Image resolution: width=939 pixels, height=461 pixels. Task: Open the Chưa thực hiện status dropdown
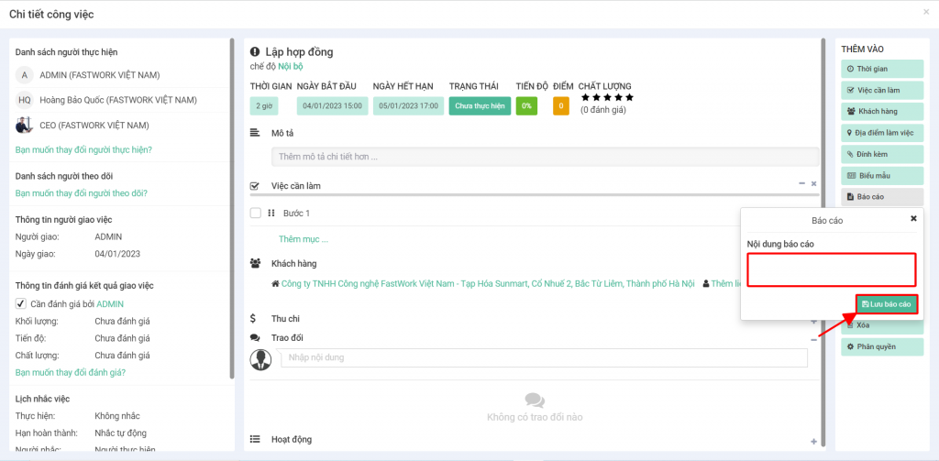coord(480,106)
